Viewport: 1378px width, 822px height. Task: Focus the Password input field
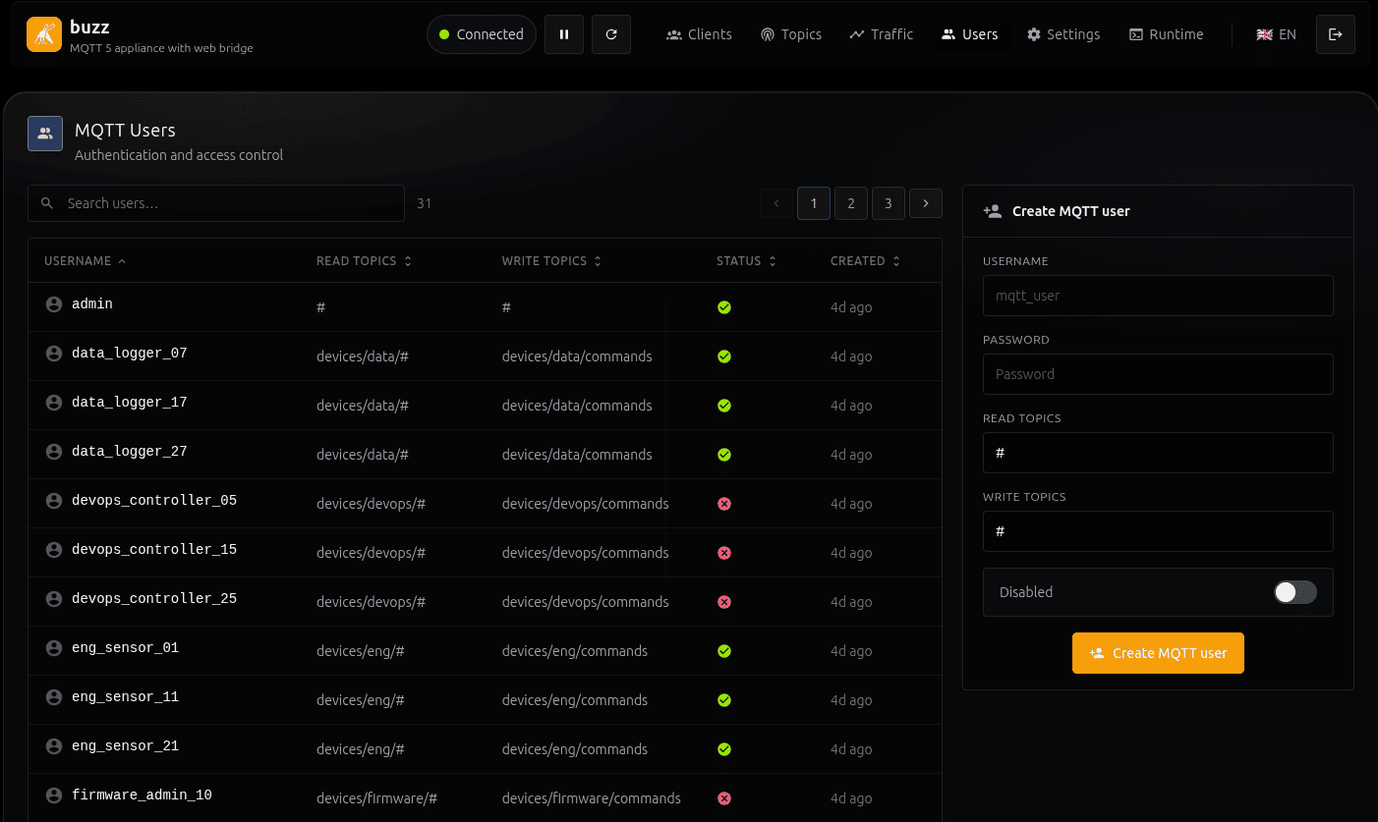(x=1158, y=374)
